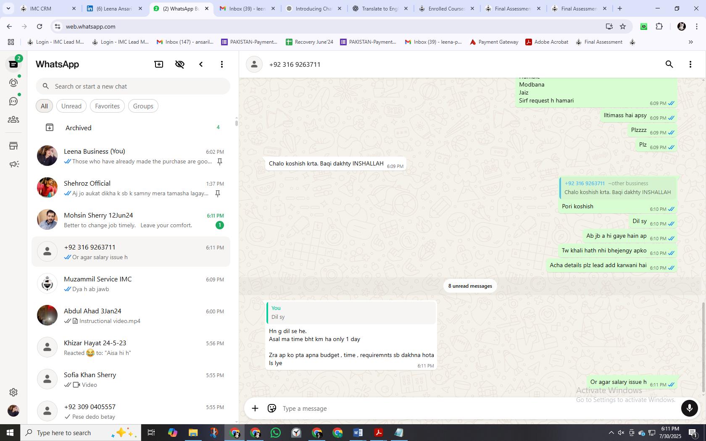Click pin icon on Leena Business chat
The image size is (706, 441).
(219, 162)
